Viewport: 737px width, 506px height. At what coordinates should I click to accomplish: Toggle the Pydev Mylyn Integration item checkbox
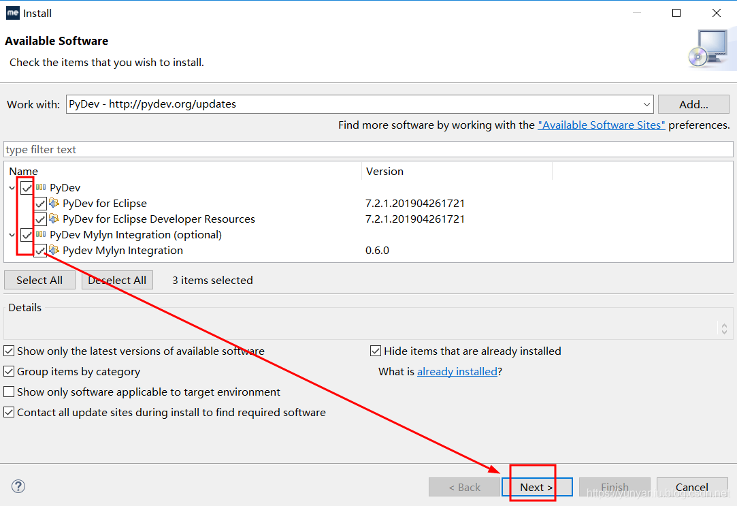click(40, 251)
